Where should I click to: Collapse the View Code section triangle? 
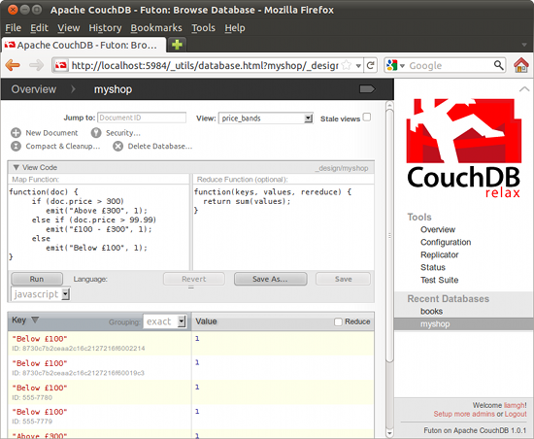point(16,167)
